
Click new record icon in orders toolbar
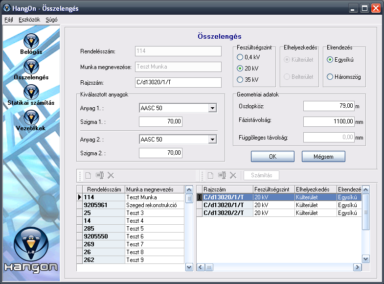click(x=89, y=175)
